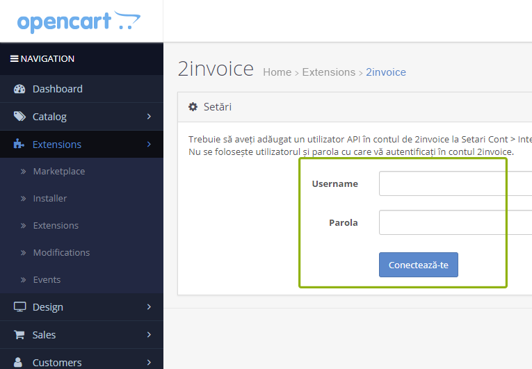Collapse the Extensions menu chevron

[149, 144]
